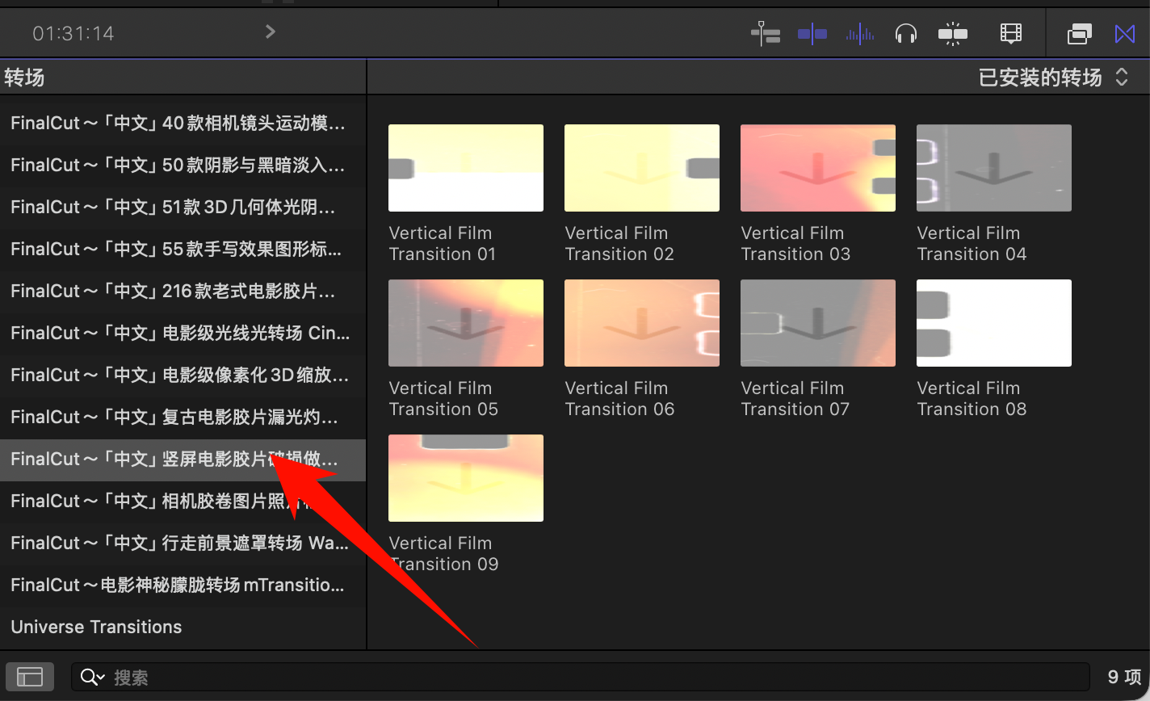Viewport: 1150px width, 701px height.
Task: Click the 搜索 search input field
Action: (x=598, y=677)
